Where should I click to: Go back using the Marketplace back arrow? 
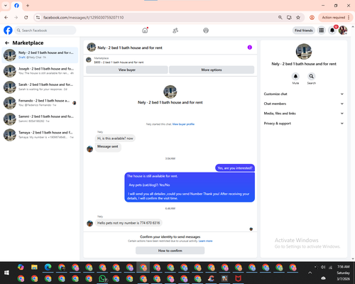pyautogui.click(x=7, y=43)
